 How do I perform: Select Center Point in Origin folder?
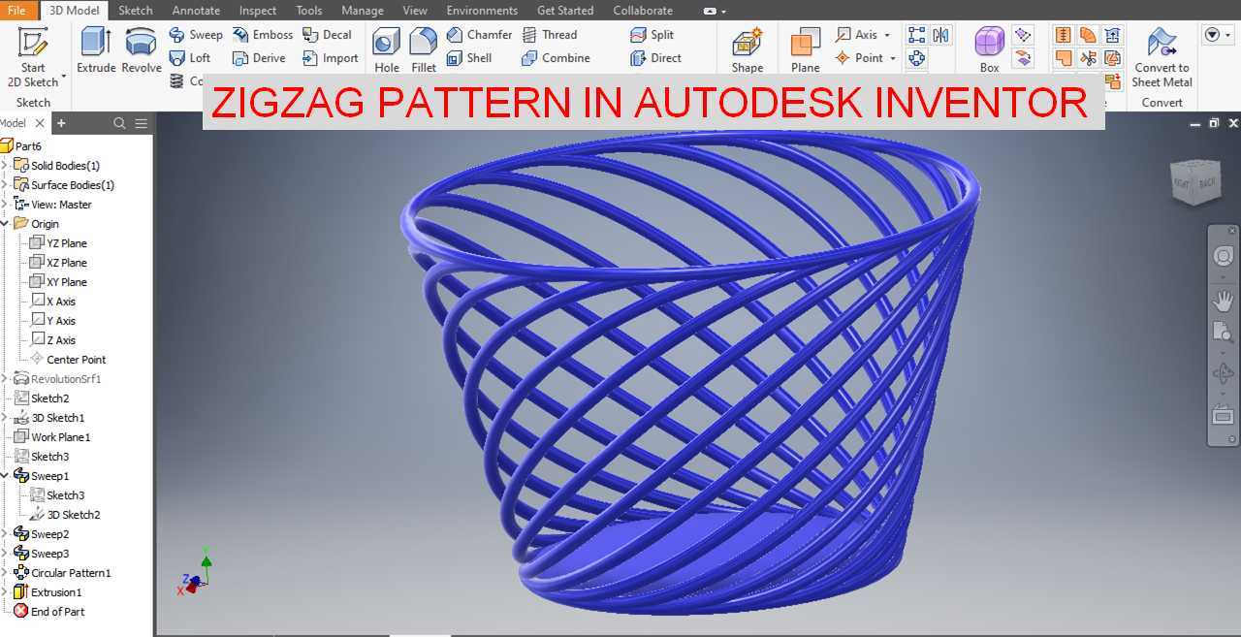[x=68, y=360]
